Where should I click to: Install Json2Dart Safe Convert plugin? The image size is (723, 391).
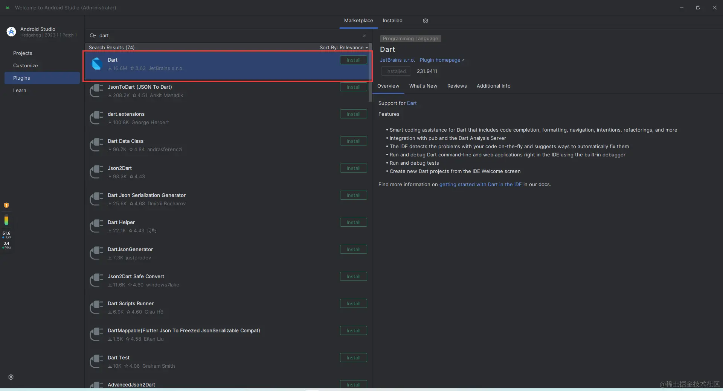(354, 276)
